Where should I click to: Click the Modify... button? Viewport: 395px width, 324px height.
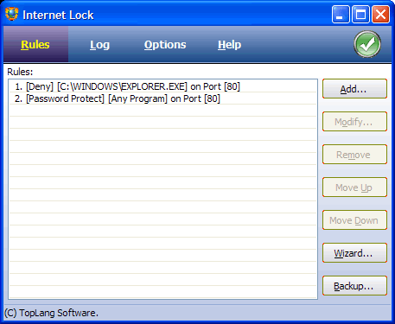[354, 122]
